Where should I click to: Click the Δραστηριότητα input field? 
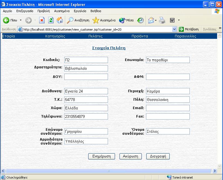click(86, 68)
